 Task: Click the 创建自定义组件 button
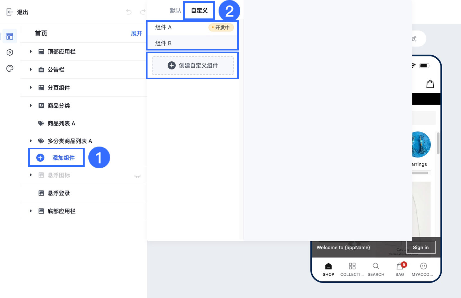[x=193, y=65]
